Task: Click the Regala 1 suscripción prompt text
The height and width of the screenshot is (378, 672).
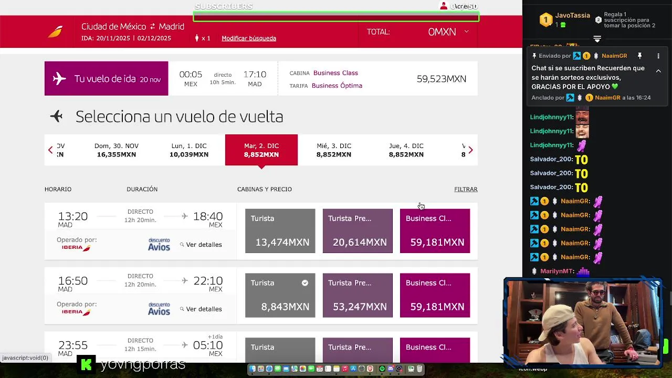Action: point(629,20)
